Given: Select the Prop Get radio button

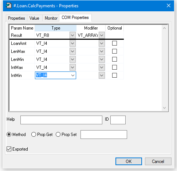Looking at the screenshot, I should tap(34, 135).
